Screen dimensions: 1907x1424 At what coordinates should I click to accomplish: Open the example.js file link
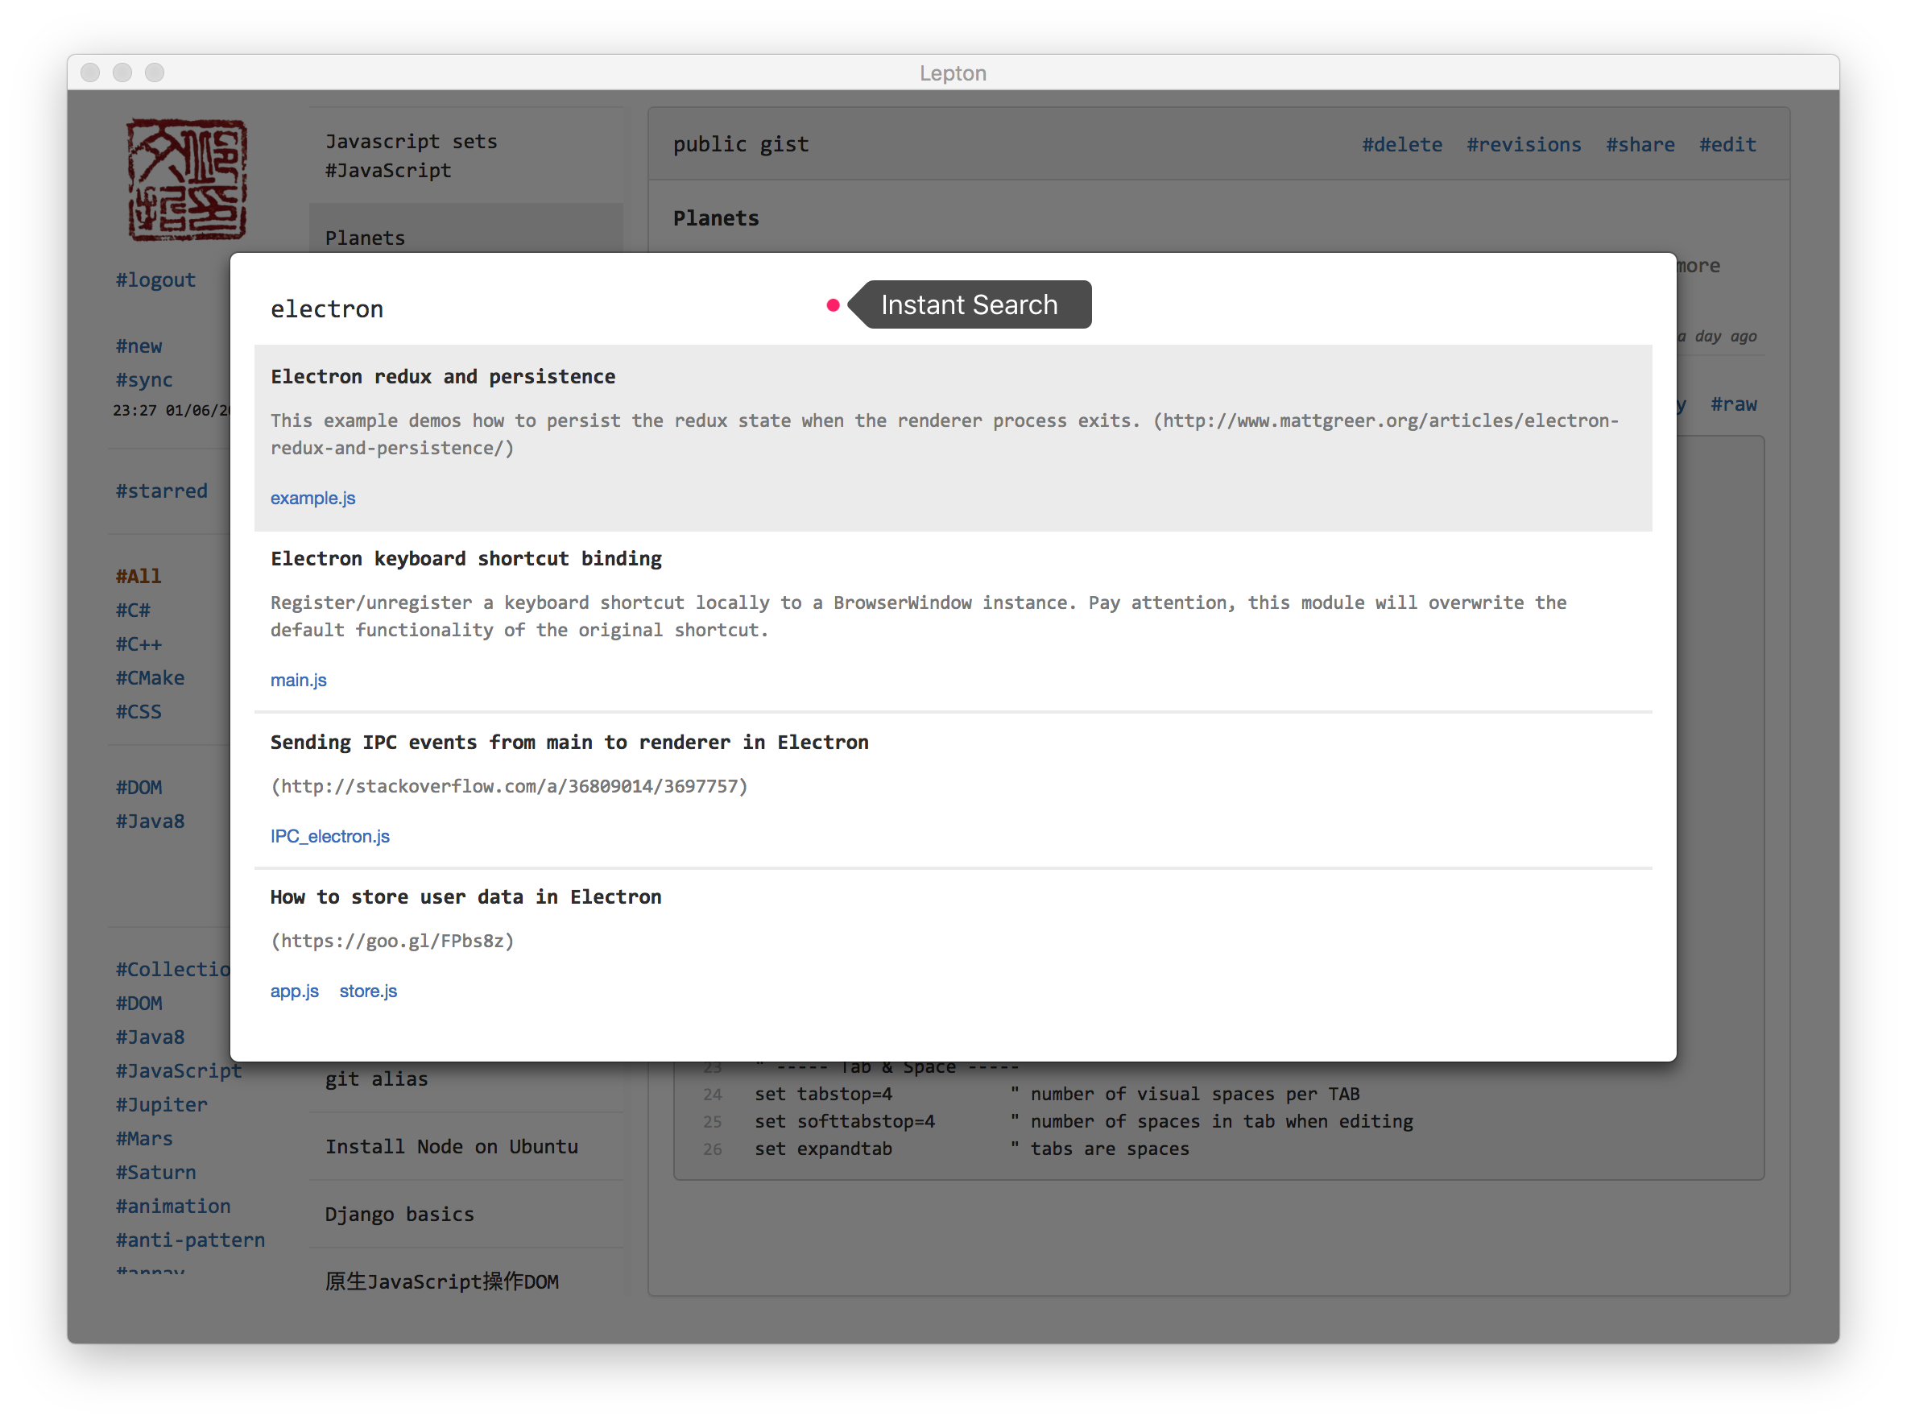(x=312, y=499)
